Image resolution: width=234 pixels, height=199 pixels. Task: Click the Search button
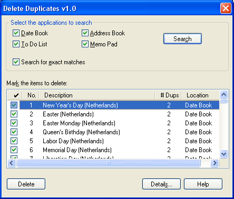(x=182, y=39)
